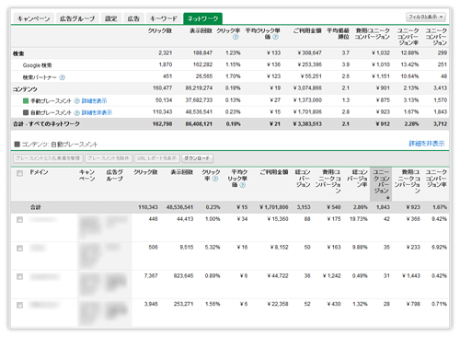This screenshot has height=337, width=460.
Task: Click the ¥308,647 cost value
Action: [309, 52]
